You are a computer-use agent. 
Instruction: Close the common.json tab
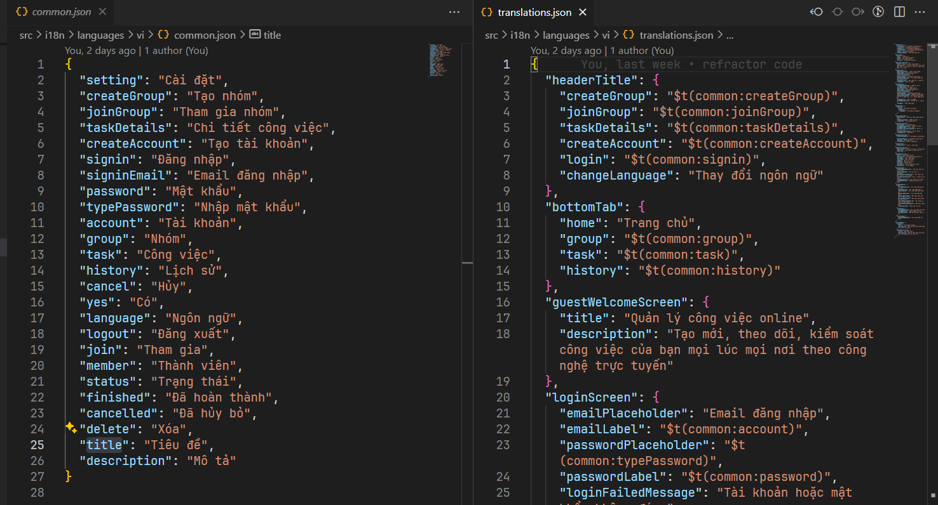click(x=103, y=12)
